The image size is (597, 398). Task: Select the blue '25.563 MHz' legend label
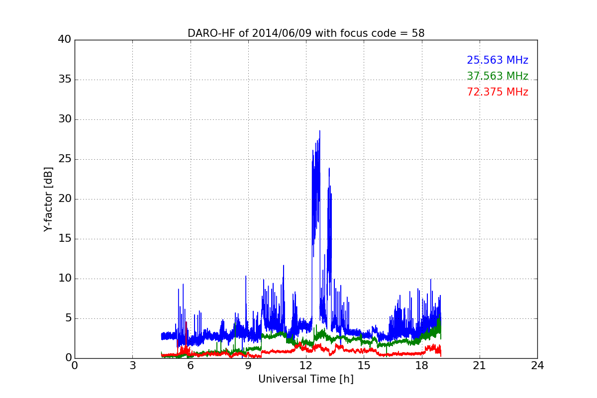pyautogui.click(x=497, y=60)
